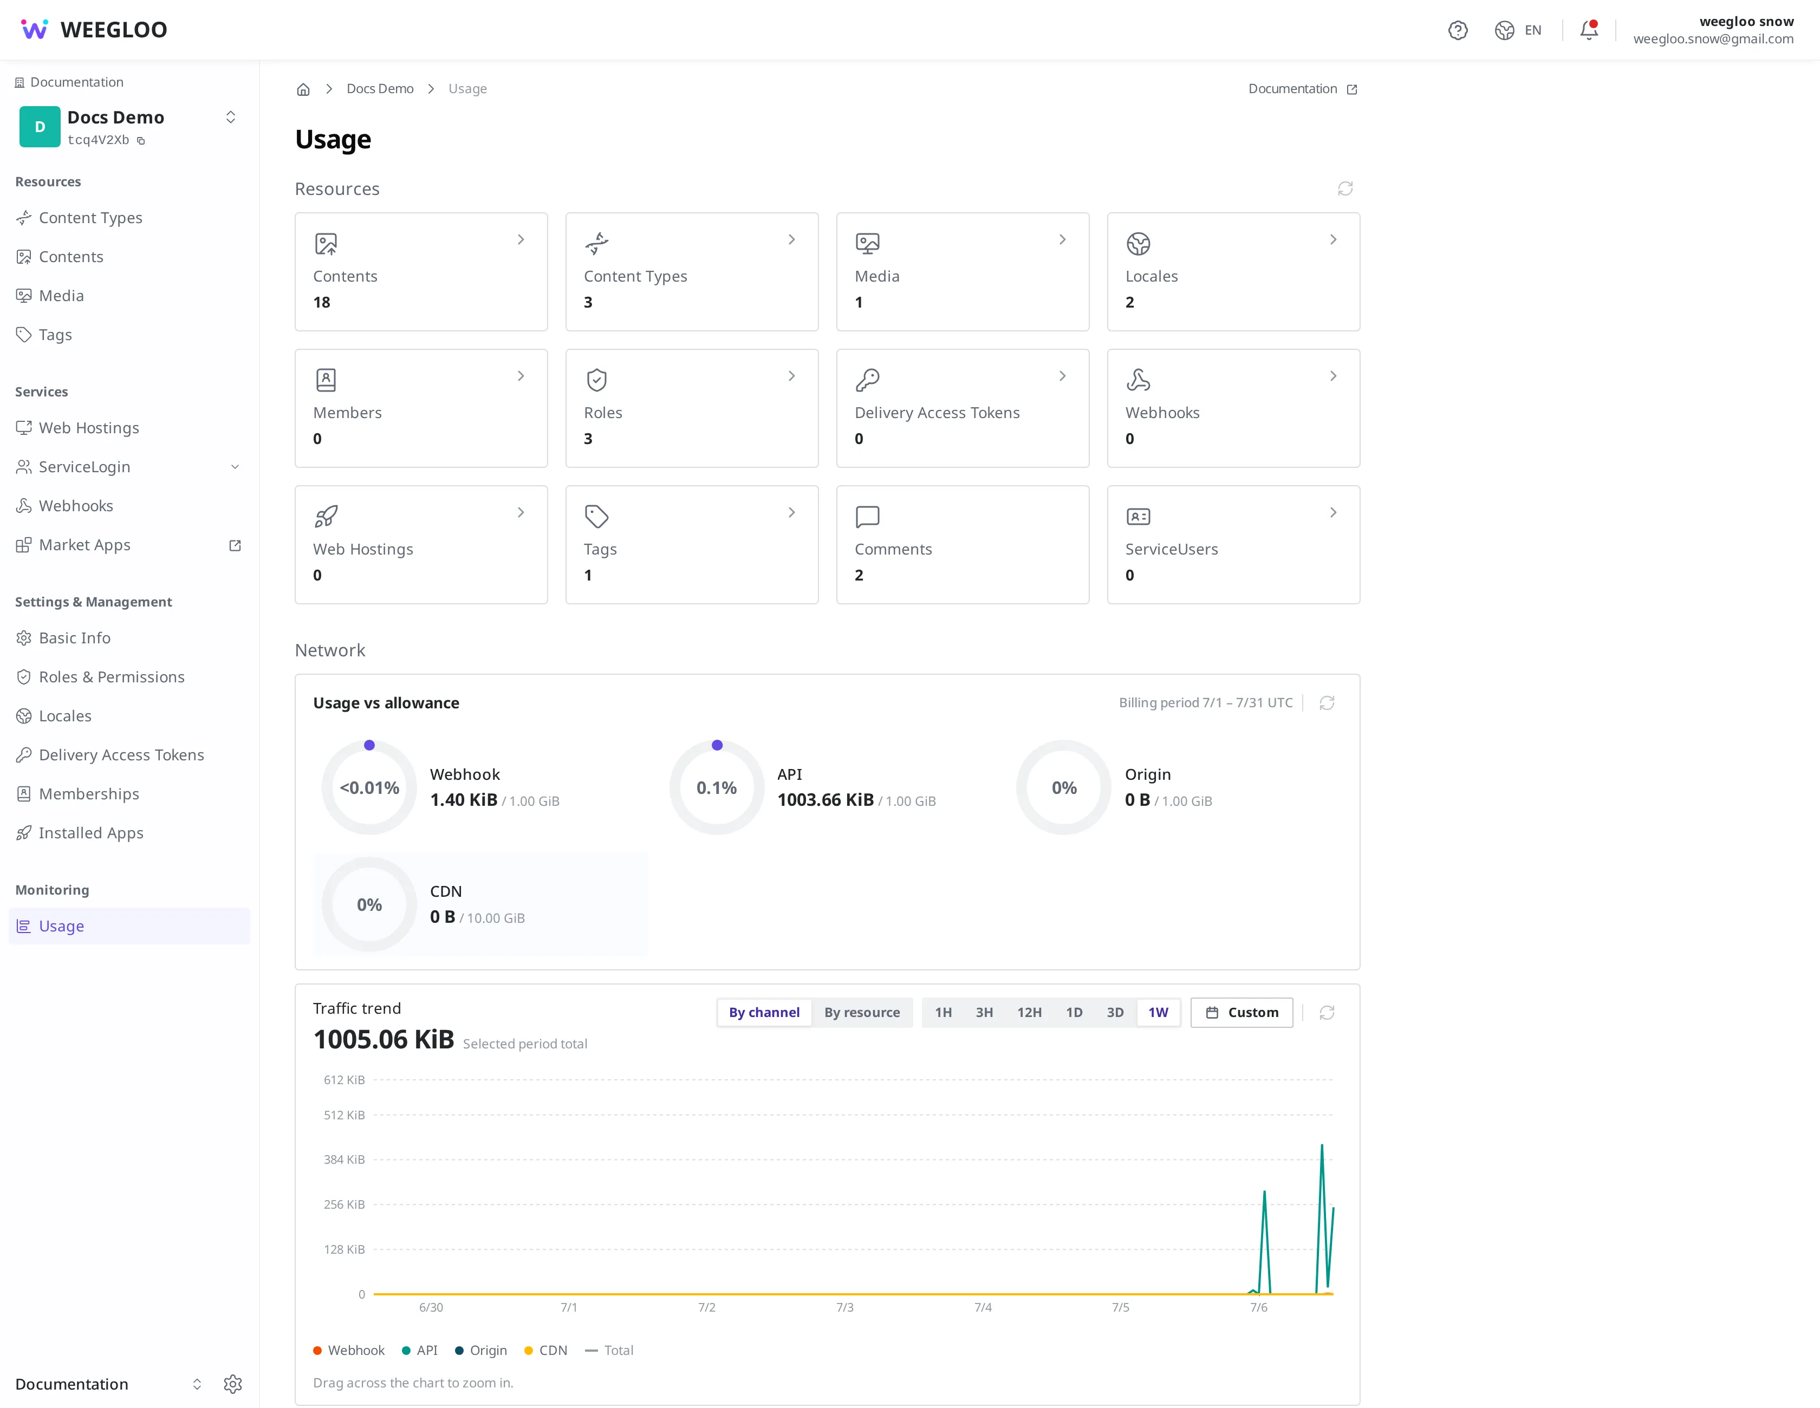Click the Custom date range button
This screenshot has height=1408, width=1820.
click(x=1241, y=1012)
